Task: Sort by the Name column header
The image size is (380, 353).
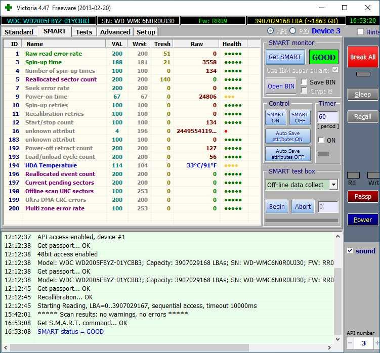Action: [63, 44]
